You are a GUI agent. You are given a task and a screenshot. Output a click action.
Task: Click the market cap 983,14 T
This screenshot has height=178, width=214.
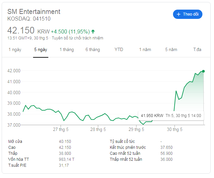point(66,159)
